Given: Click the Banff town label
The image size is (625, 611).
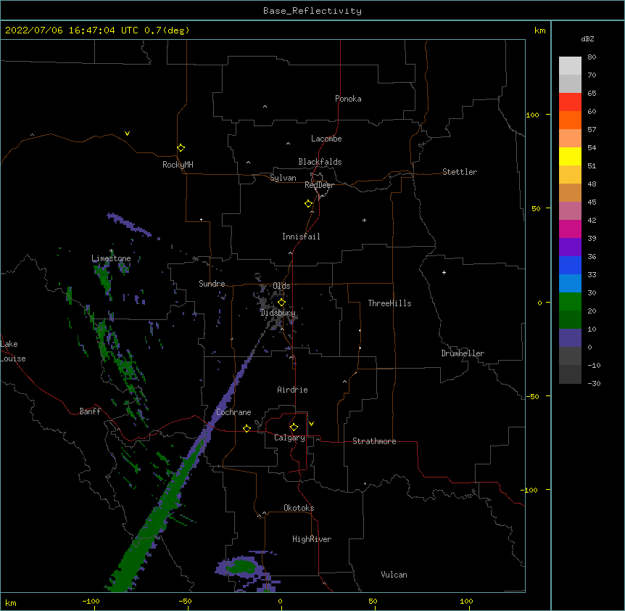Looking at the screenshot, I should pos(90,411).
